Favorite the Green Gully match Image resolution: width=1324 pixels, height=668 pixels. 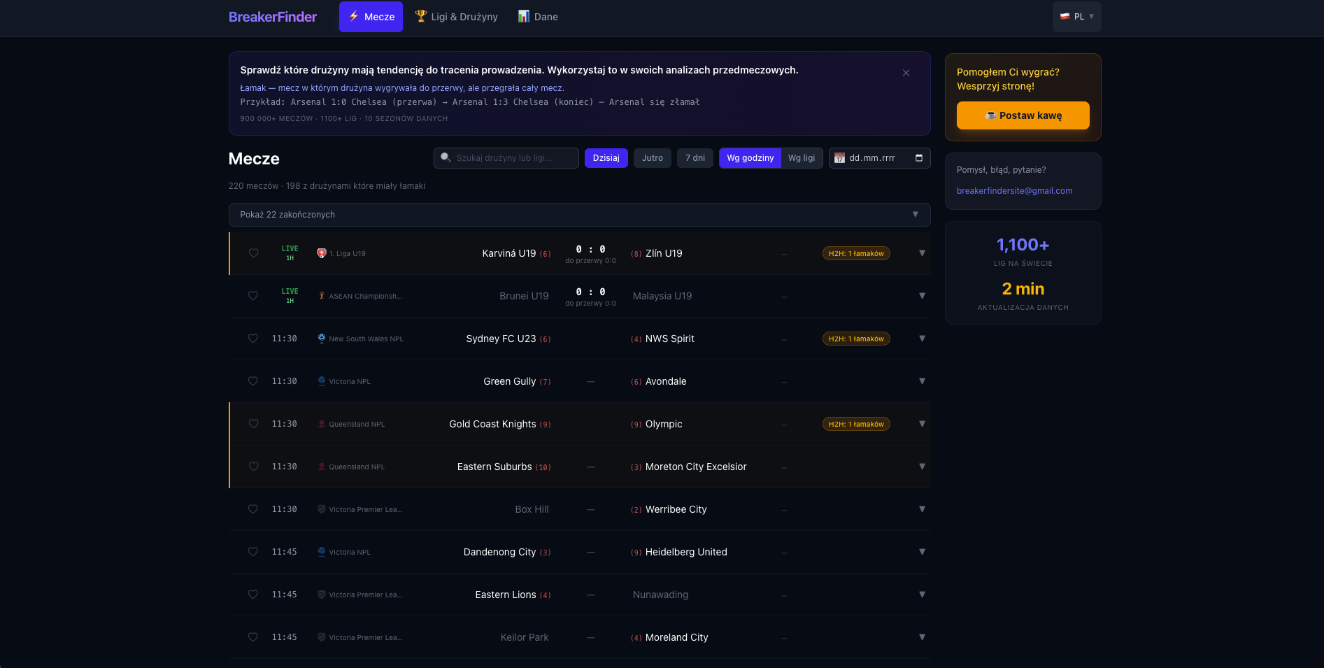(253, 381)
